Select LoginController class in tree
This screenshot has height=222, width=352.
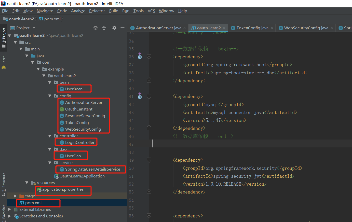click(x=80, y=142)
